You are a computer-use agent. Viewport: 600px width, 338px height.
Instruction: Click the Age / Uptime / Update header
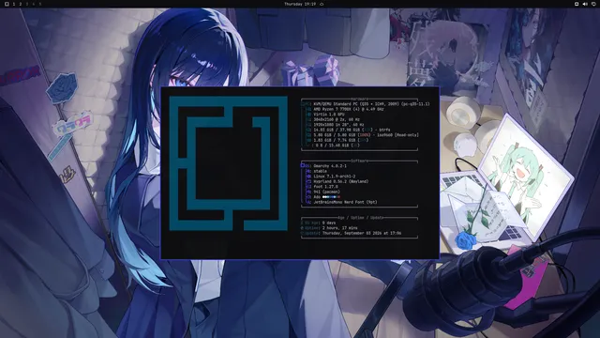(360, 218)
